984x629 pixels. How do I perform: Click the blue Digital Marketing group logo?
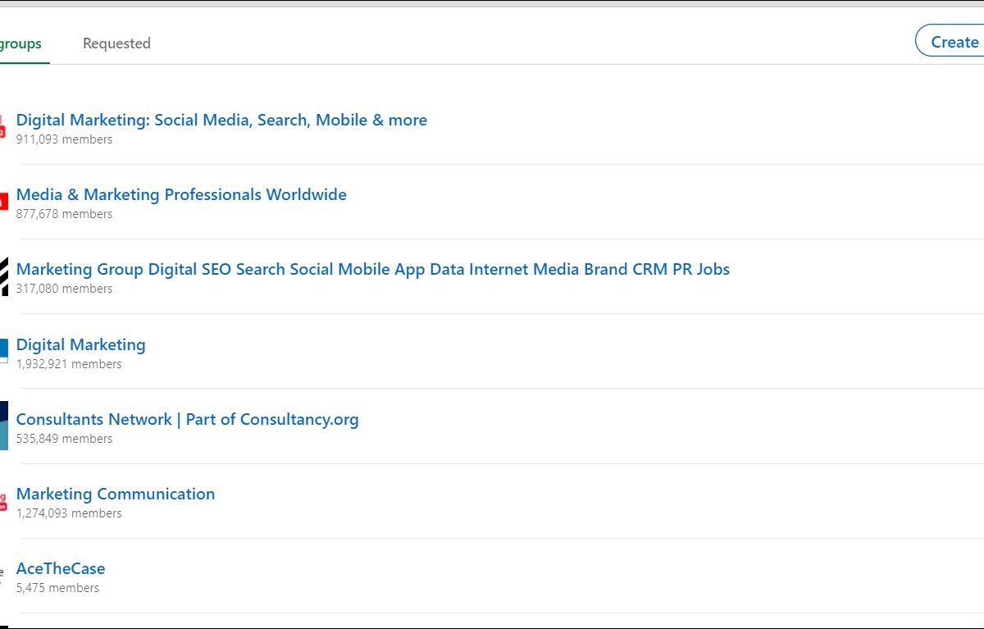[3, 352]
